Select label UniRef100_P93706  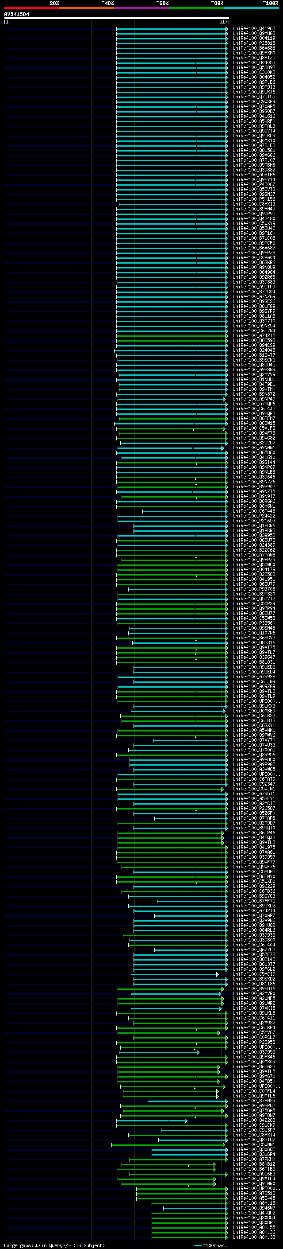tap(254, 589)
